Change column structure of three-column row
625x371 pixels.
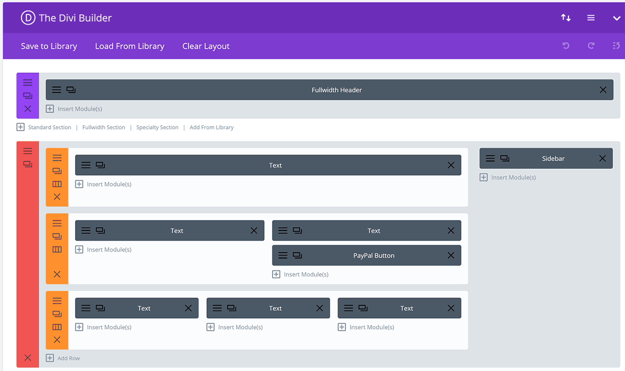coord(57,327)
